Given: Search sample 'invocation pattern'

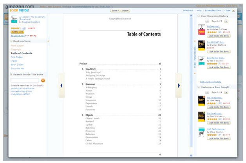Looking at the screenshot, I should click(x=20, y=94).
